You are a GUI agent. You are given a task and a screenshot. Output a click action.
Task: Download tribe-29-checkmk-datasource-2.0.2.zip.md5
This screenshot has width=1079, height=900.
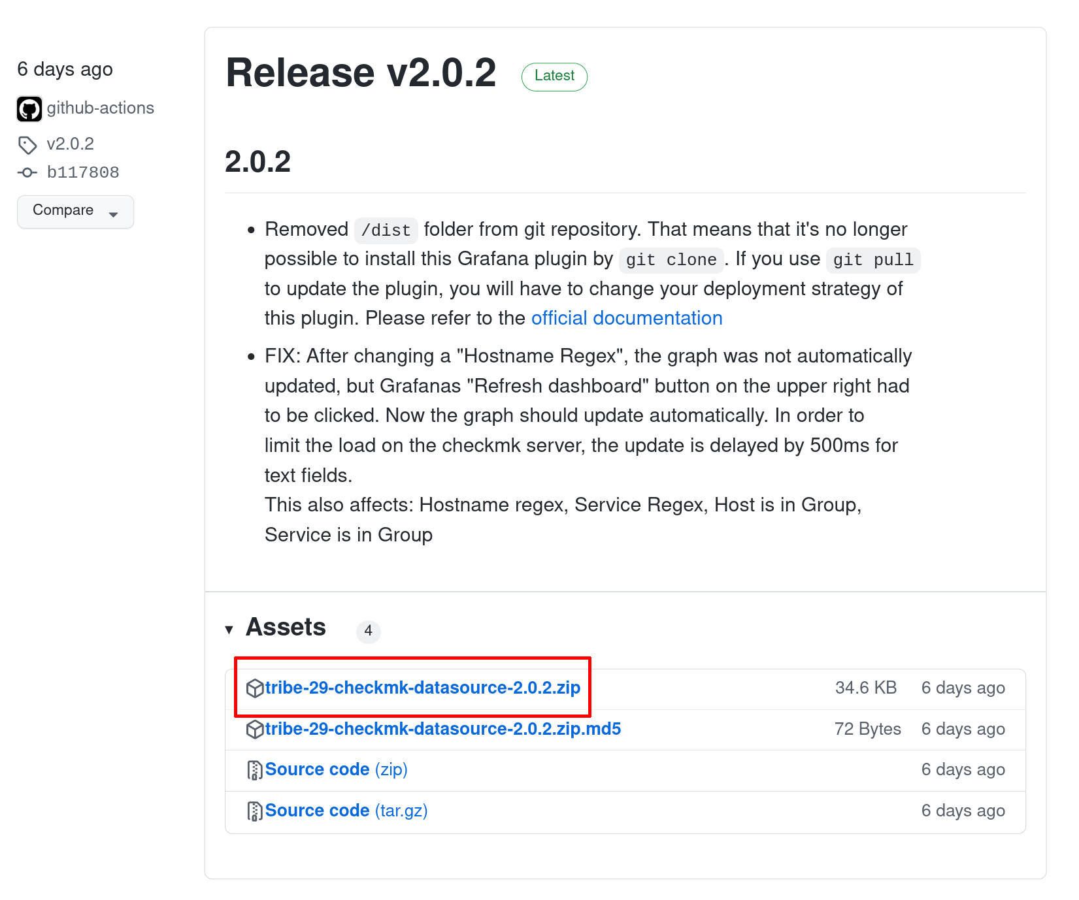coord(443,729)
